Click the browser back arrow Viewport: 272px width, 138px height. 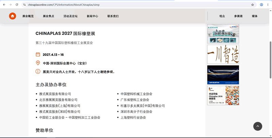tap(4, 5)
